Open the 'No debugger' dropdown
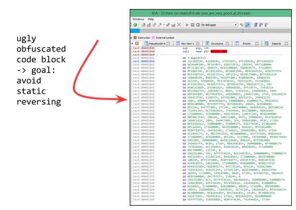 (x=219, y=25)
